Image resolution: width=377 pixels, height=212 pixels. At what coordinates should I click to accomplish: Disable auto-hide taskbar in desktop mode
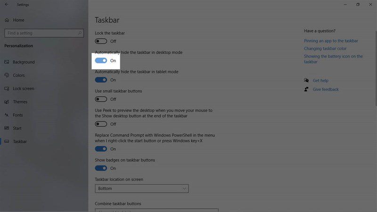(x=101, y=61)
